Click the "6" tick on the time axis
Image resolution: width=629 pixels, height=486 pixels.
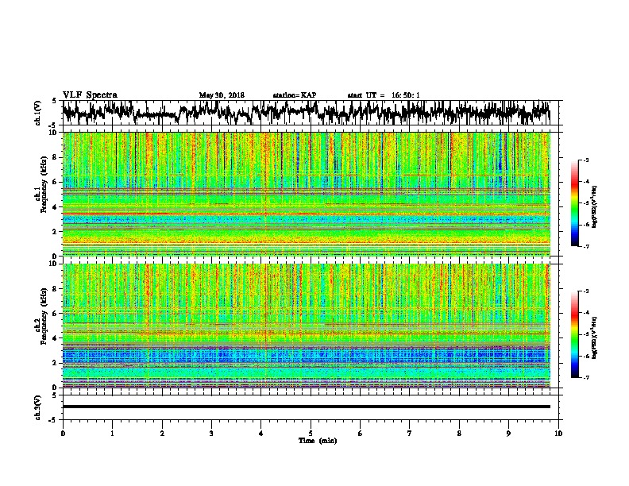(x=361, y=434)
